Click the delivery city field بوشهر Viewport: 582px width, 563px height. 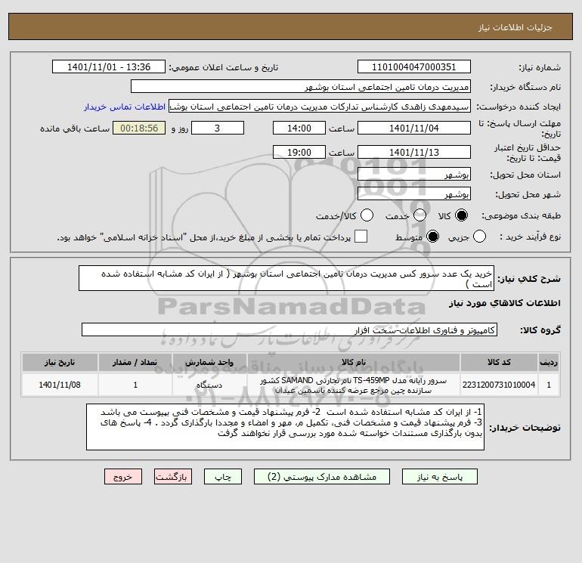tap(414, 193)
